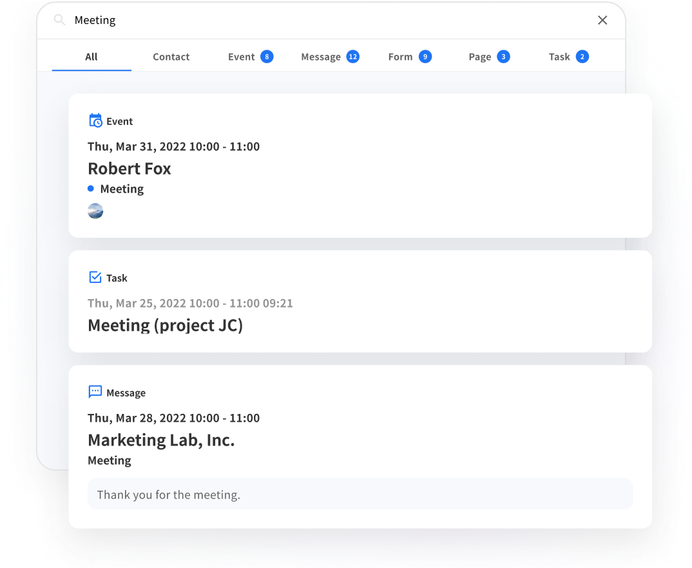The width and height of the screenshot is (692, 568).
Task: Open the Event tab
Action: coord(242,57)
